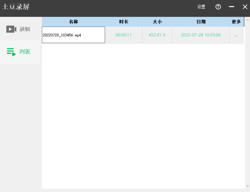This screenshot has height=192, width=250.
Task: Click the scrollbar down arrow
Action: point(247,186)
